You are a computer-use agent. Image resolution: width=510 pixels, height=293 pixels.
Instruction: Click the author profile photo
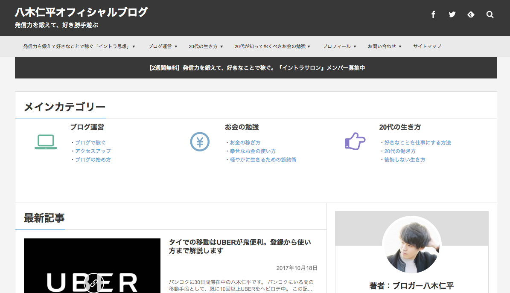coord(411,245)
